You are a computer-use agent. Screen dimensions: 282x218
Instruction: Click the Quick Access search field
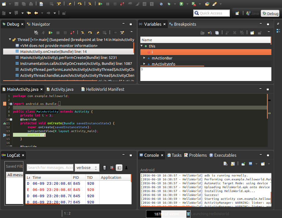[211, 13]
